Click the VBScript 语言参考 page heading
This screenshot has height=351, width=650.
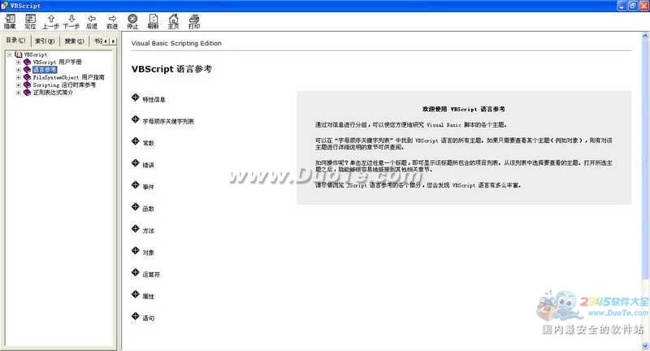171,69
